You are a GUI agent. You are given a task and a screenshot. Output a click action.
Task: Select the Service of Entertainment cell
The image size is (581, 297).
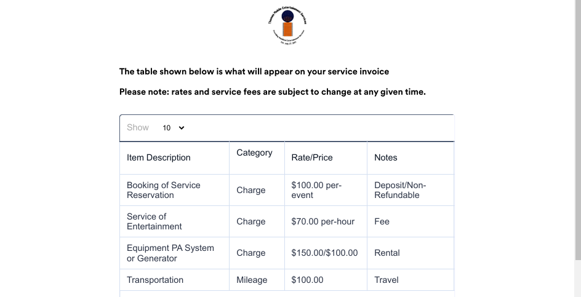175,221
